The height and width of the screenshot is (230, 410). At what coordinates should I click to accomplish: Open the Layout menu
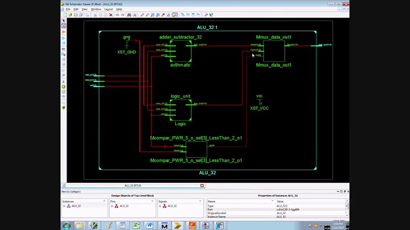109,9
